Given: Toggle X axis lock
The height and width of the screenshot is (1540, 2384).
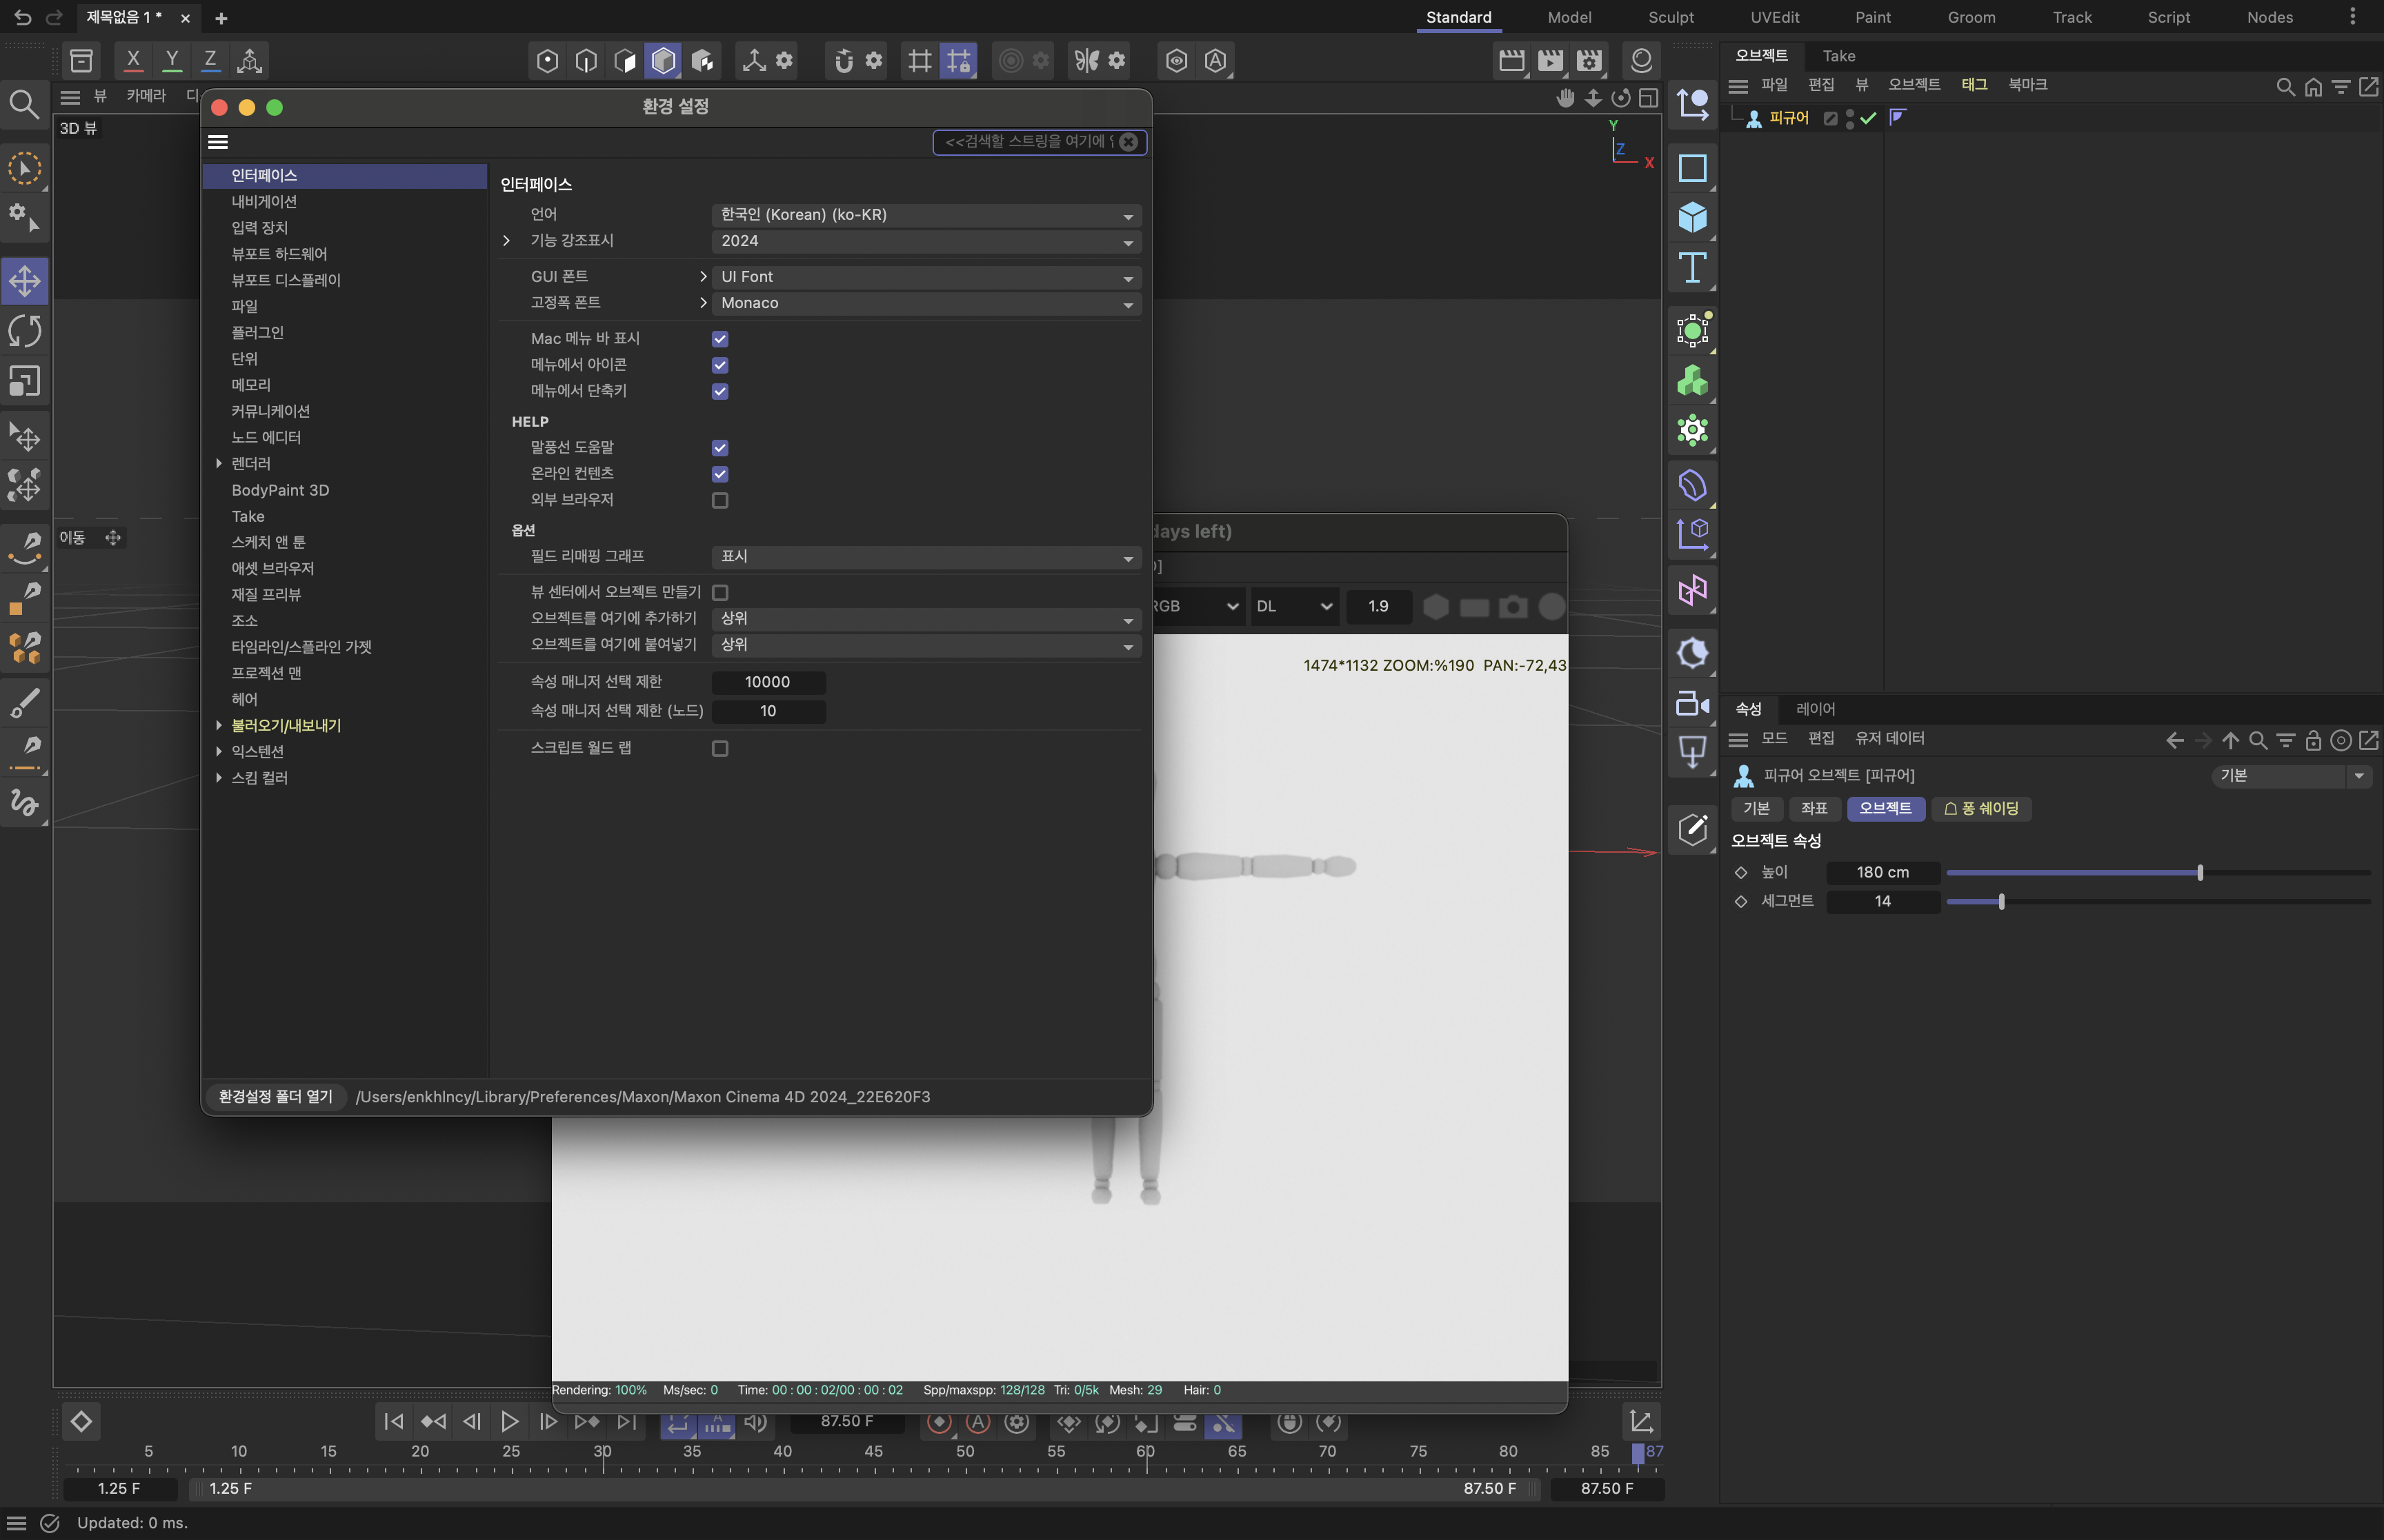Looking at the screenshot, I should point(133,61).
